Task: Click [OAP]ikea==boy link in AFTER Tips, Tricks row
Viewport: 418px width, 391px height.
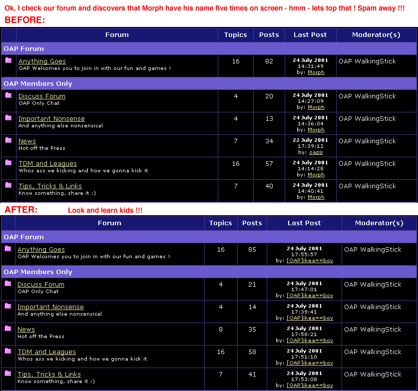Action: [310, 386]
